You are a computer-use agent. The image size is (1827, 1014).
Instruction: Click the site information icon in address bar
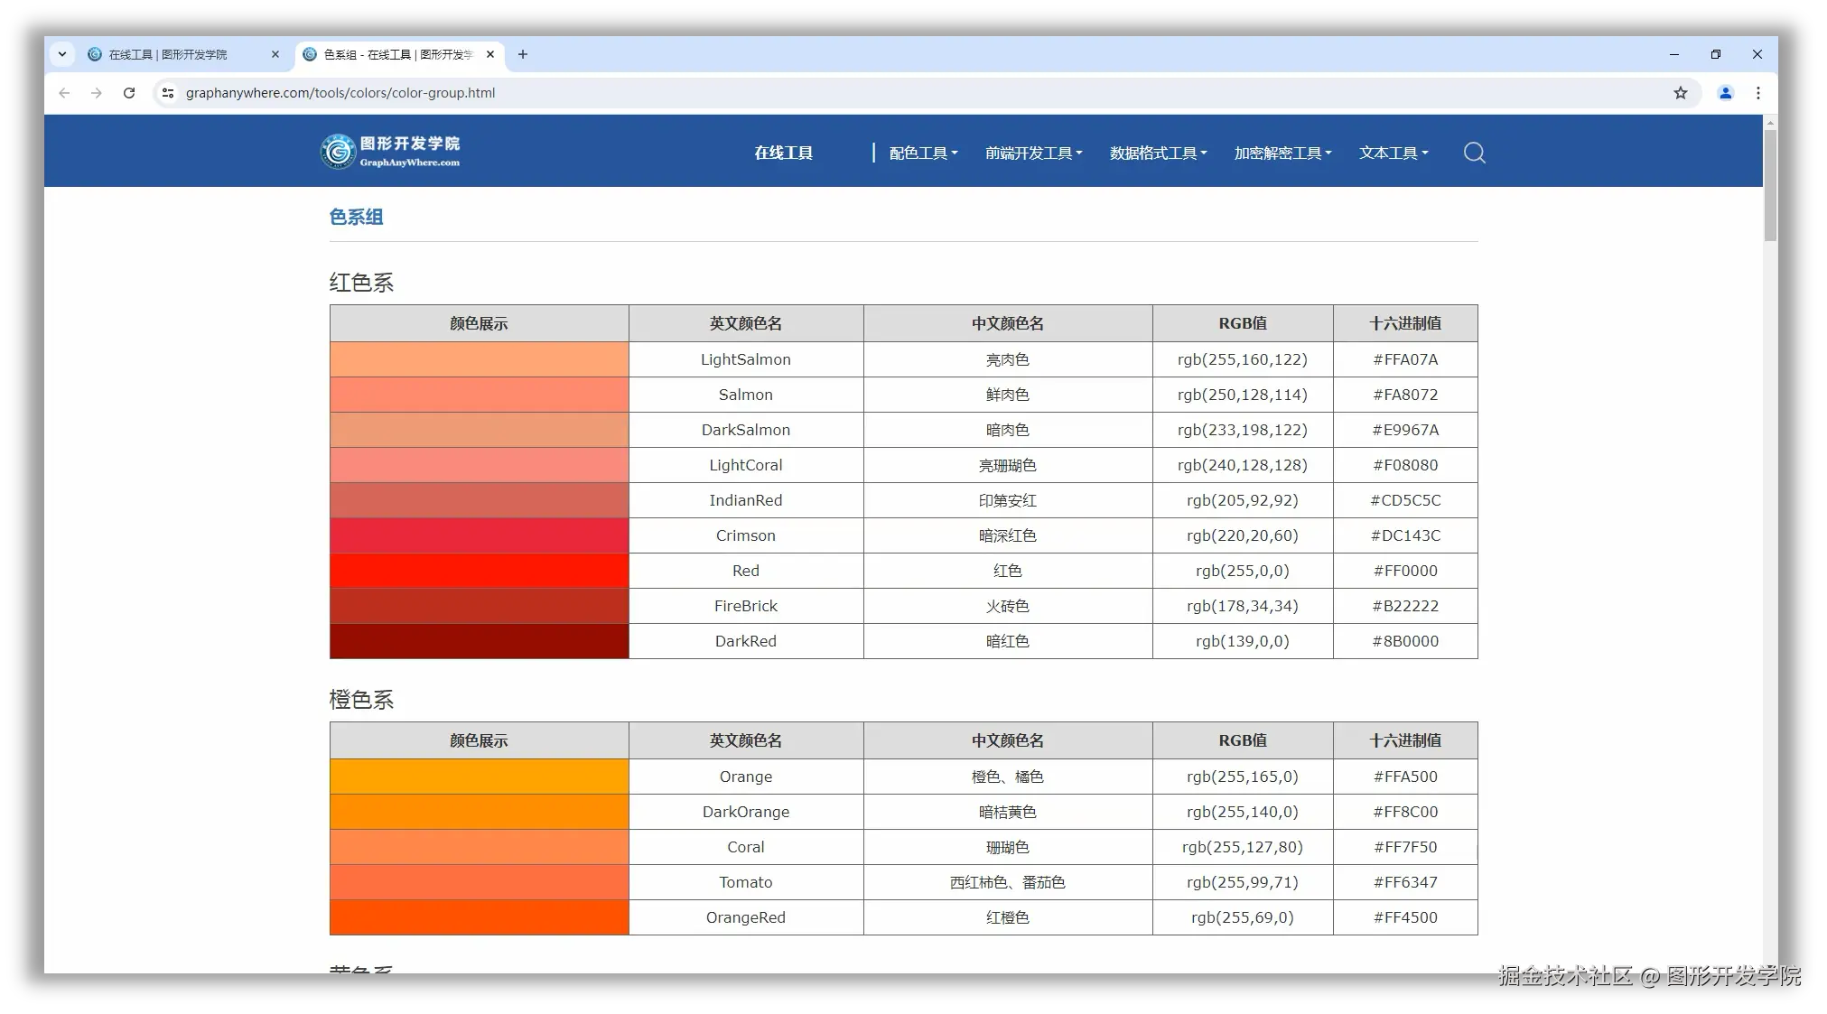pos(167,93)
